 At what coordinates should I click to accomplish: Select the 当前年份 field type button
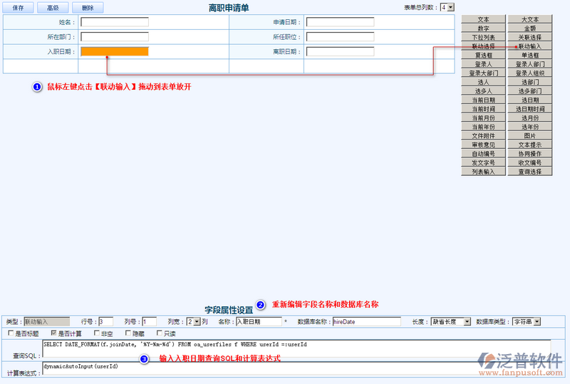(x=484, y=127)
